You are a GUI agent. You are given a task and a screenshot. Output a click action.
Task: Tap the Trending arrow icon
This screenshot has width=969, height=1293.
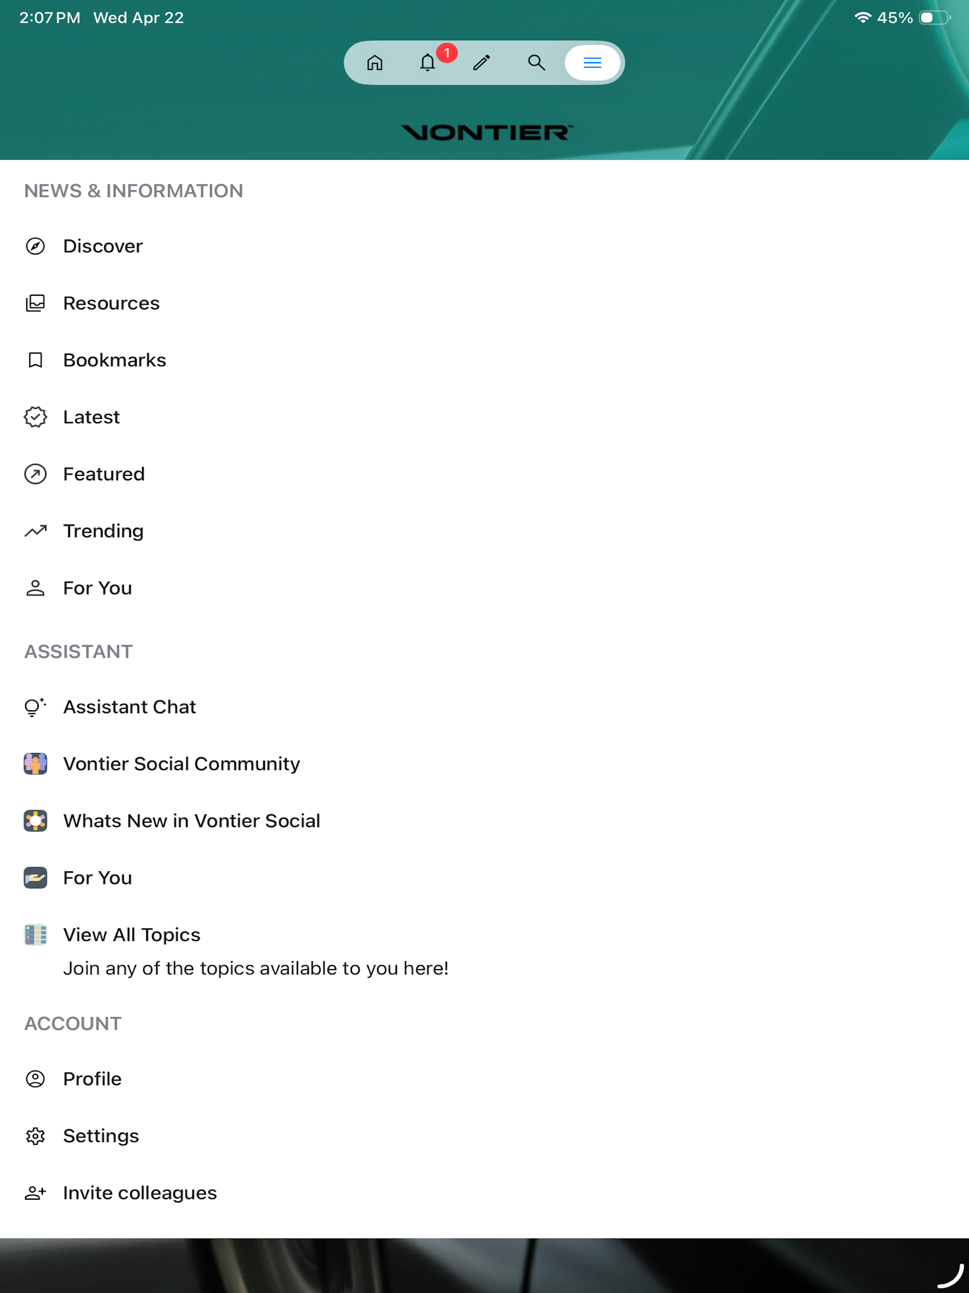coord(35,531)
